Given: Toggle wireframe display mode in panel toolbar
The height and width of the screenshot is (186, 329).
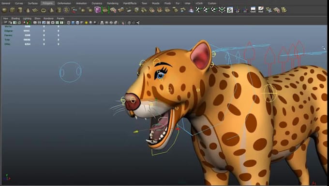Looking at the screenshot, I should [x=68, y=23].
